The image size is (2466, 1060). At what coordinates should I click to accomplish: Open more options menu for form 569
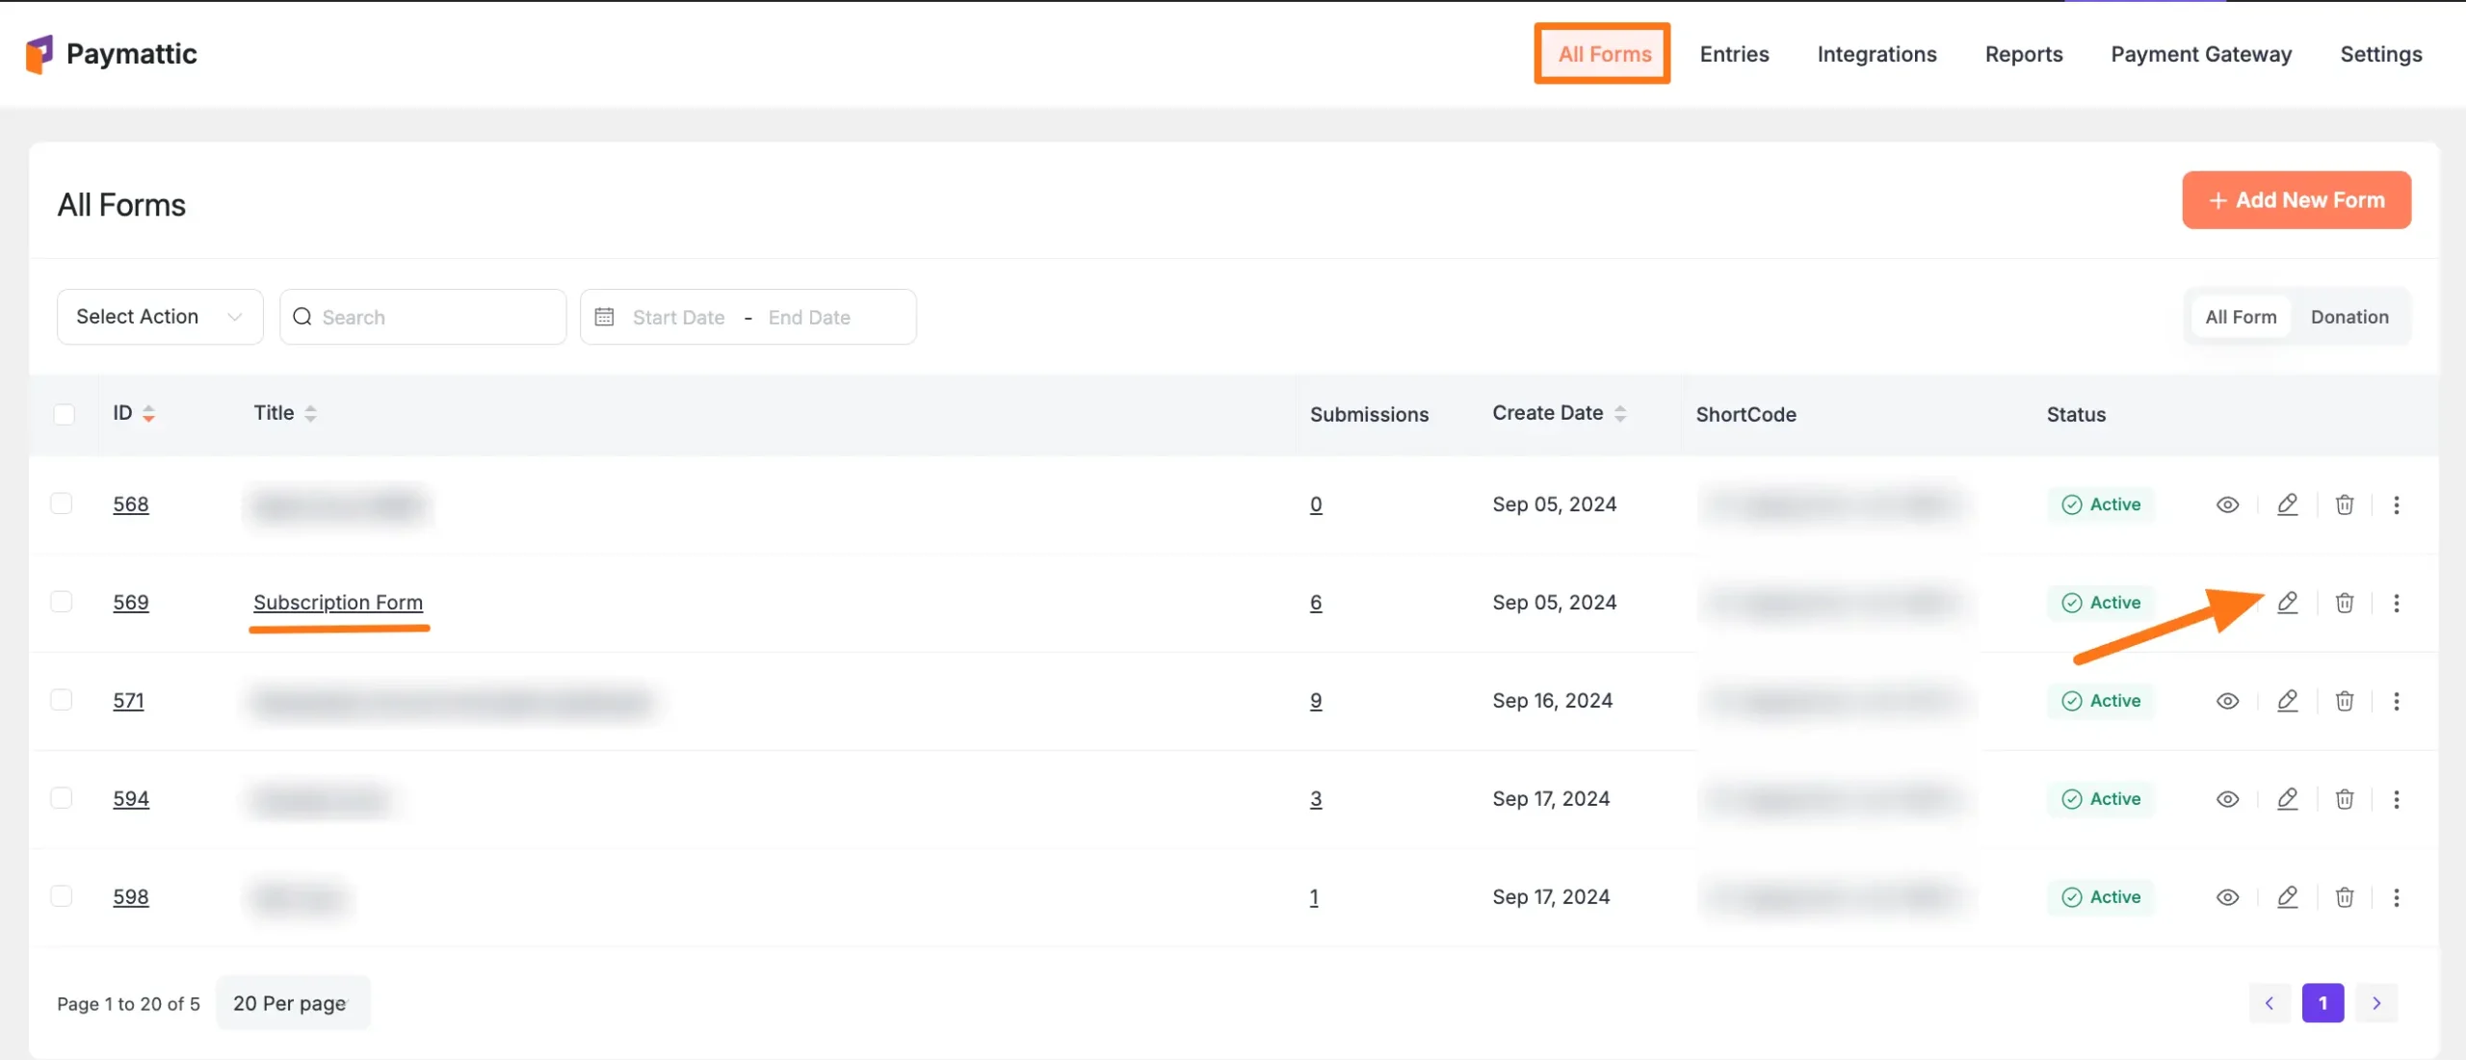[2397, 603]
